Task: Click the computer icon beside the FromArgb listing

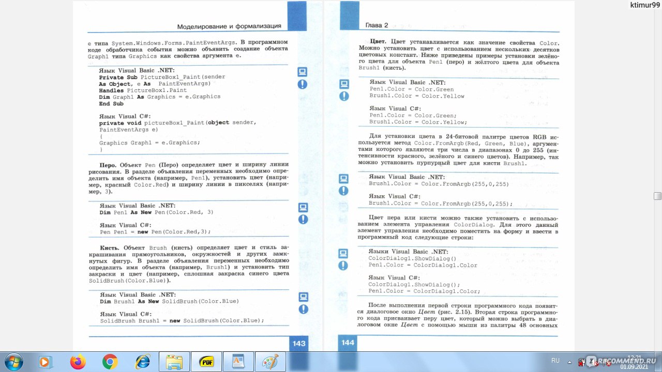Action: pos(343,179)
